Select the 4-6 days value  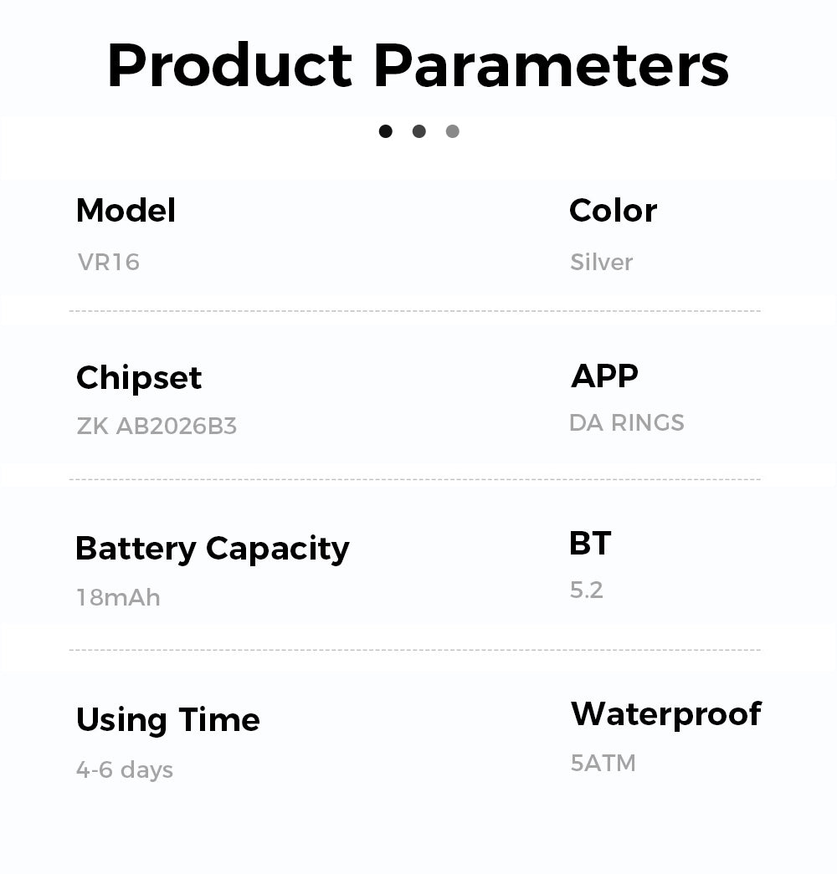[x=125, y=769]
